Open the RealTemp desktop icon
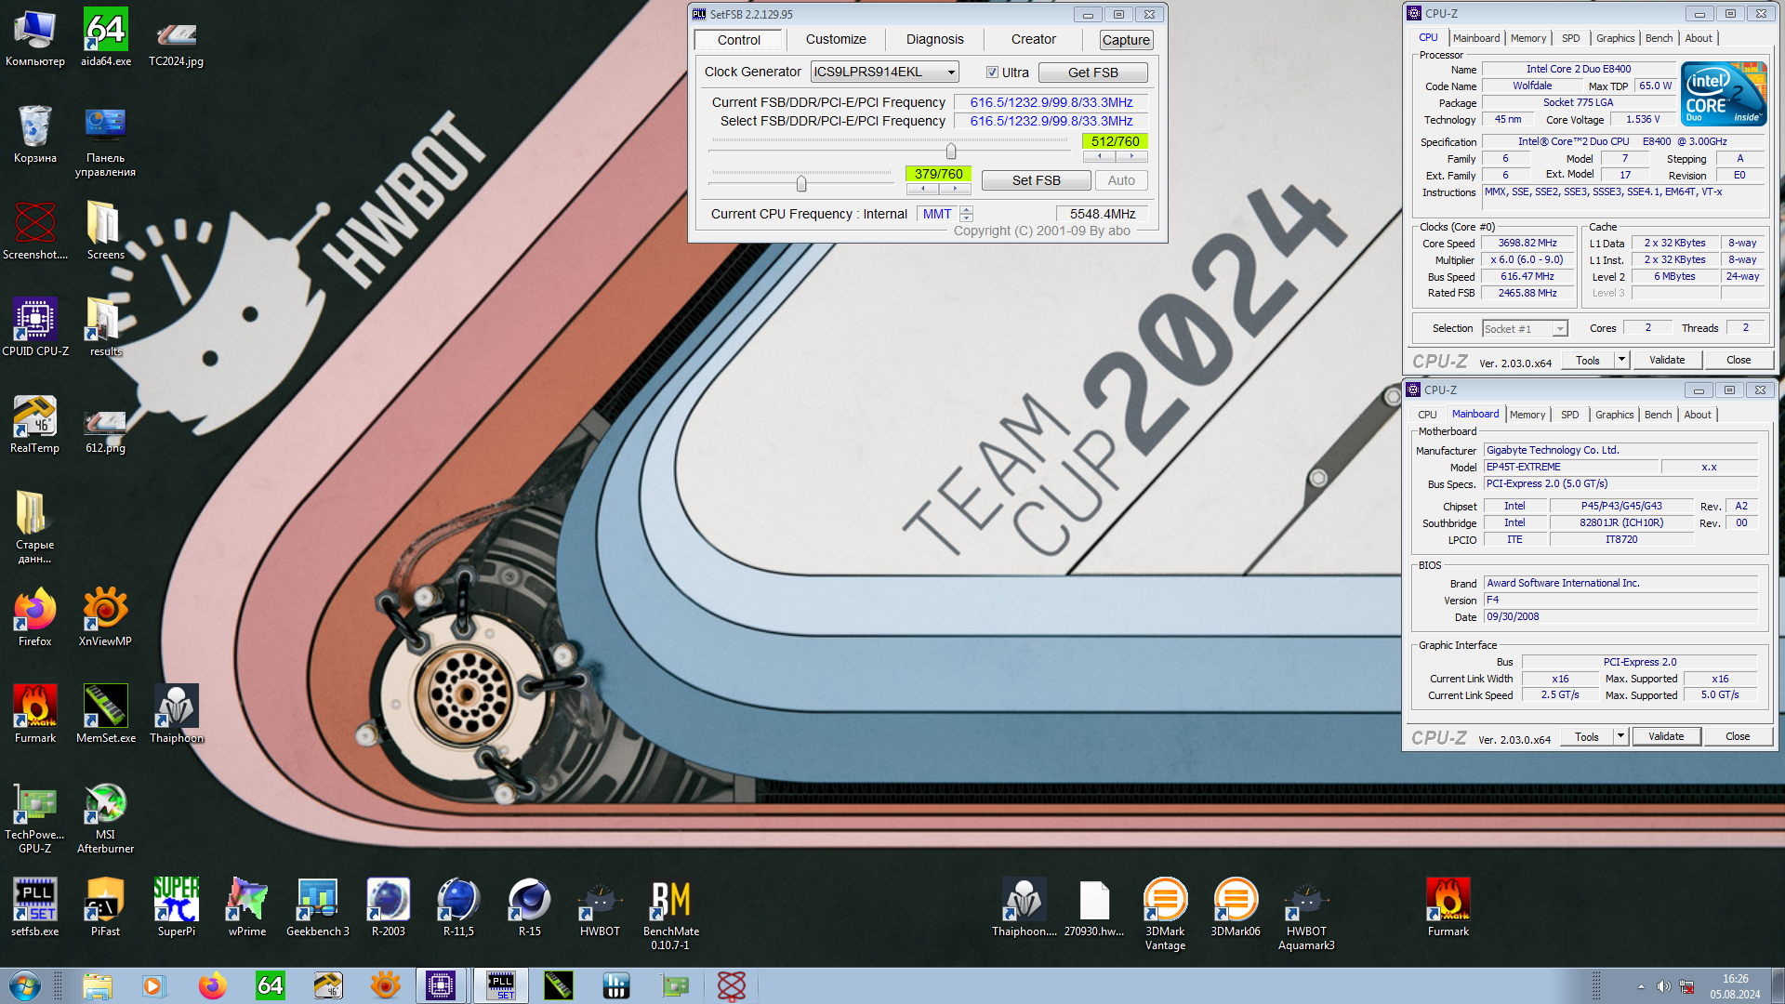The height and width of the screenshot is (1004, 1785). click(35, 424)
